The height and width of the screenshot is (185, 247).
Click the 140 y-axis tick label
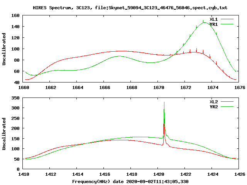point(15,27)
